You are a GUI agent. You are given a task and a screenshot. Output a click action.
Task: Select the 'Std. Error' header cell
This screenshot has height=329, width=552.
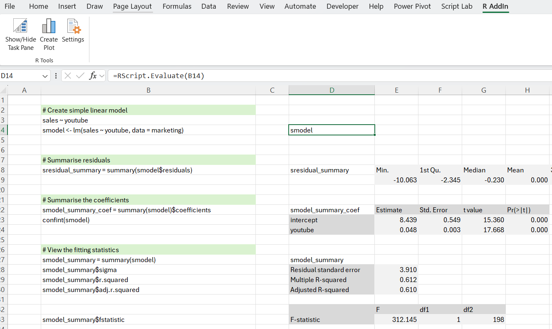coord(440,210)
